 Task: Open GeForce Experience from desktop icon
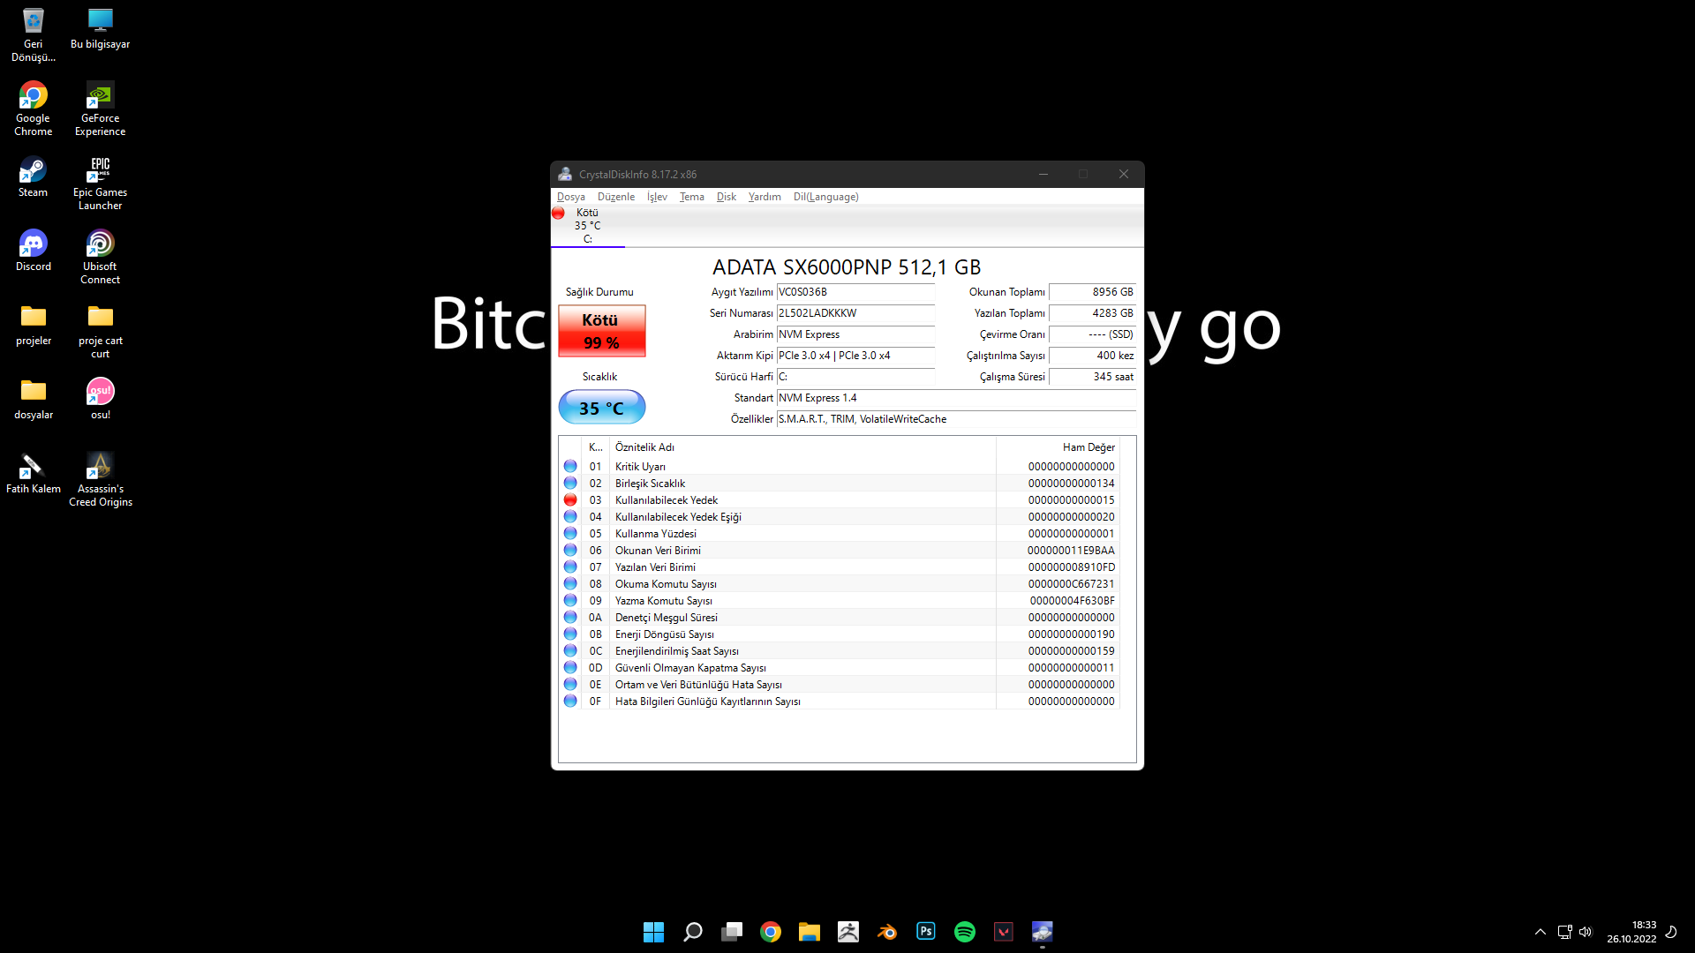(100, 102)
